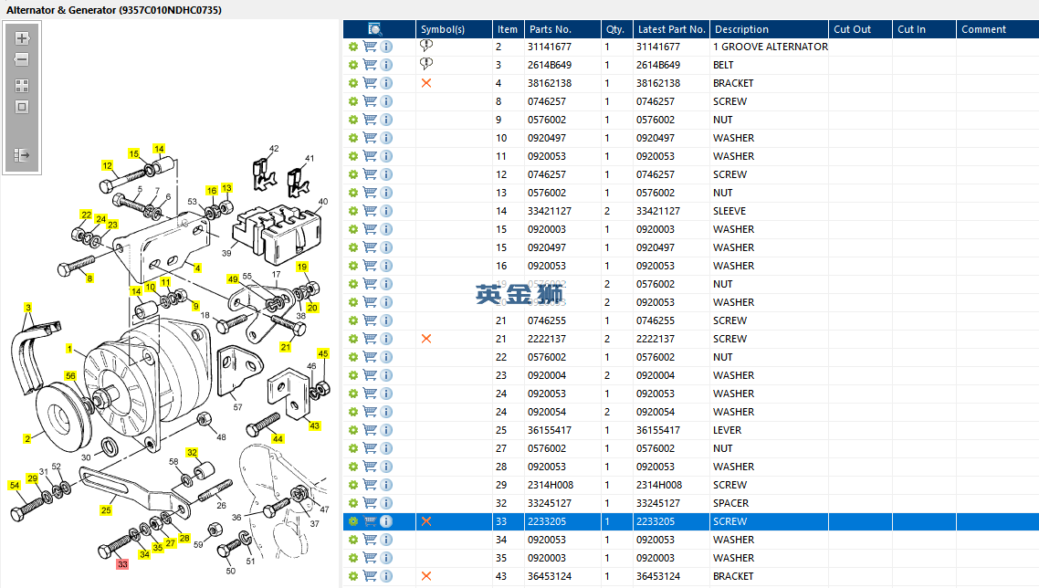Add SCREW 2314H008 to cart
The image size is (1039, 588).
[x=370, y=485]
